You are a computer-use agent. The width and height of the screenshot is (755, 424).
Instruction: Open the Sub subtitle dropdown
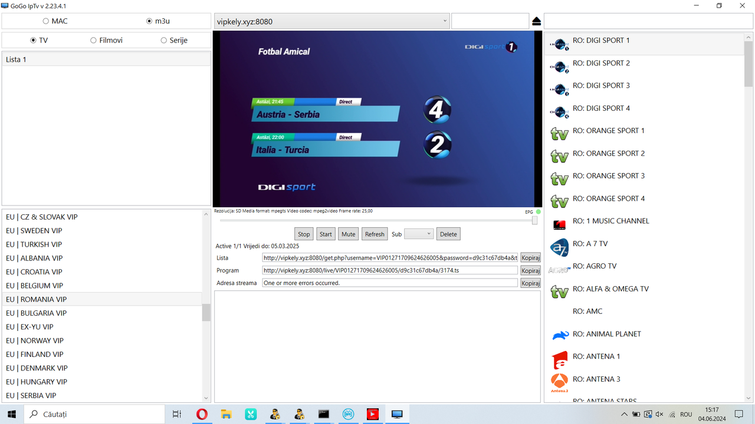(x=419, y=234)
